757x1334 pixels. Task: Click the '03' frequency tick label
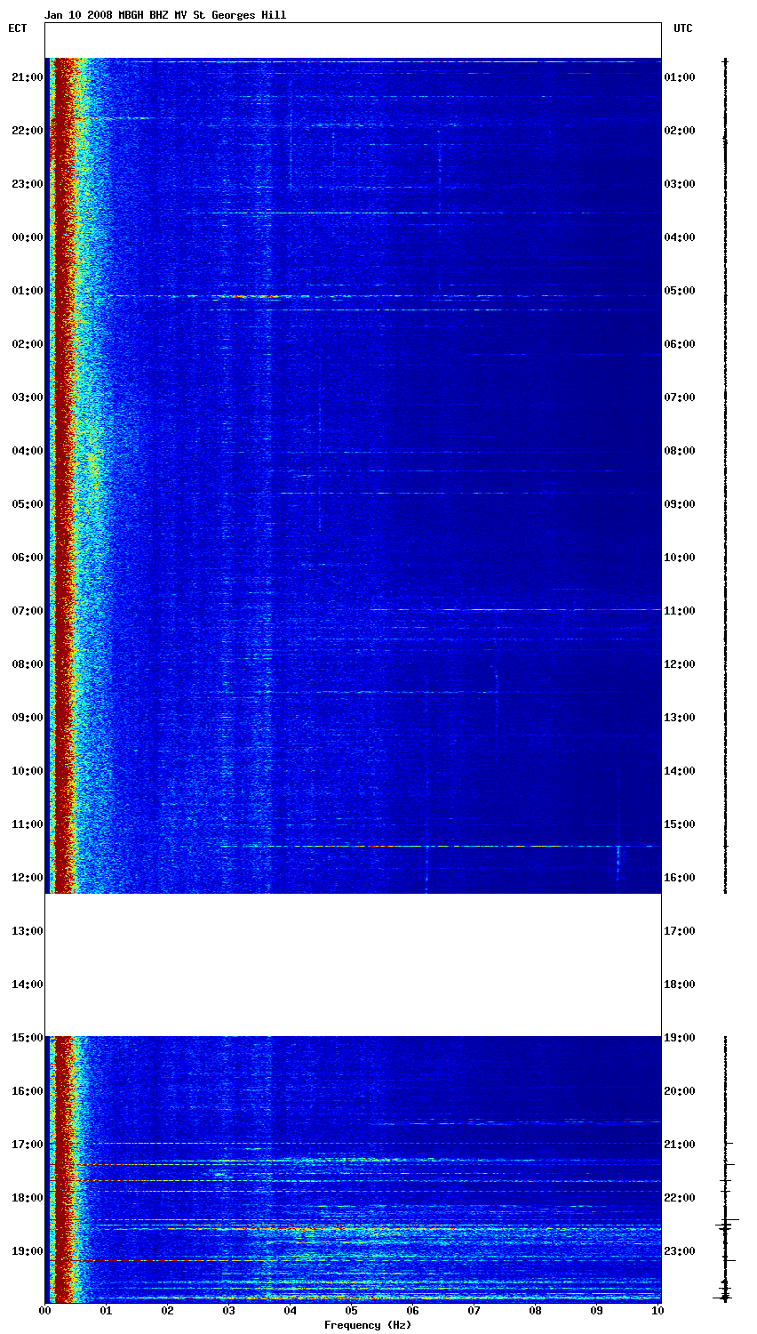point(229,1311)
